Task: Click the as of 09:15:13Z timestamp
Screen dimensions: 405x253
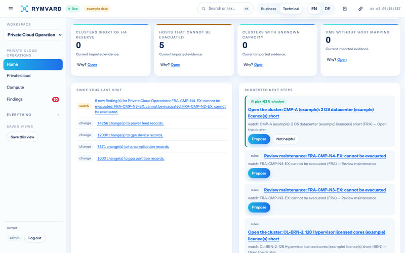Action: coord(385,9)
